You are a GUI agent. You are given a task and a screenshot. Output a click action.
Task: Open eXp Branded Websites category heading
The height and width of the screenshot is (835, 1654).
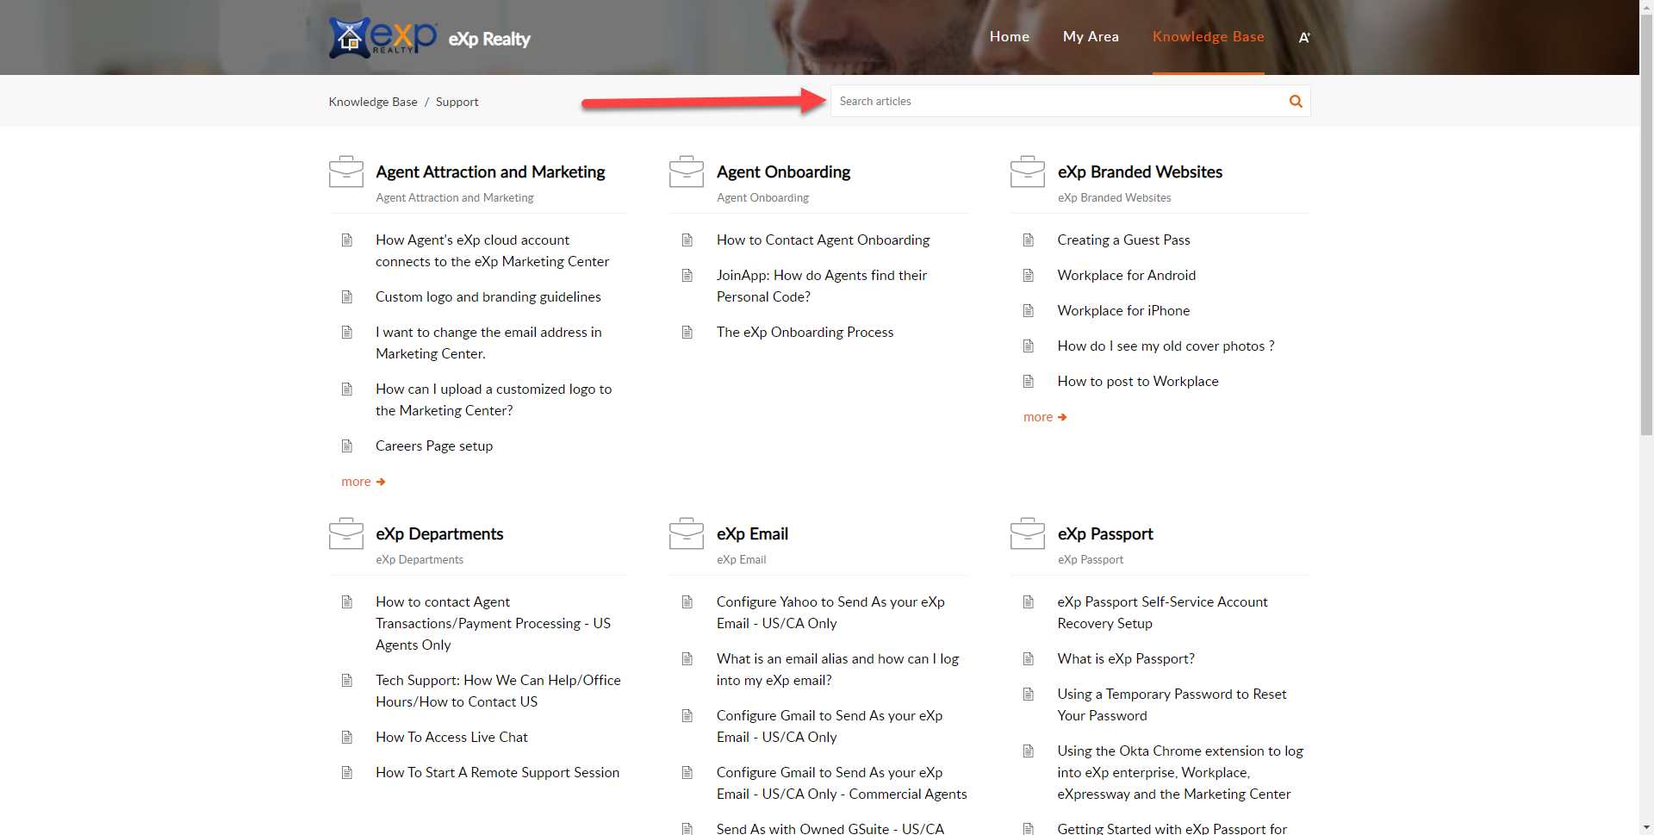(1140, 171)
